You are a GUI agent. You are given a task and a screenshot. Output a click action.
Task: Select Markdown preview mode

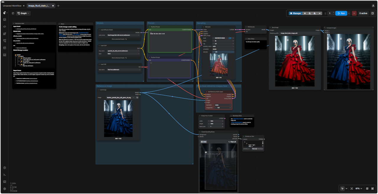(x=260, y=149)
